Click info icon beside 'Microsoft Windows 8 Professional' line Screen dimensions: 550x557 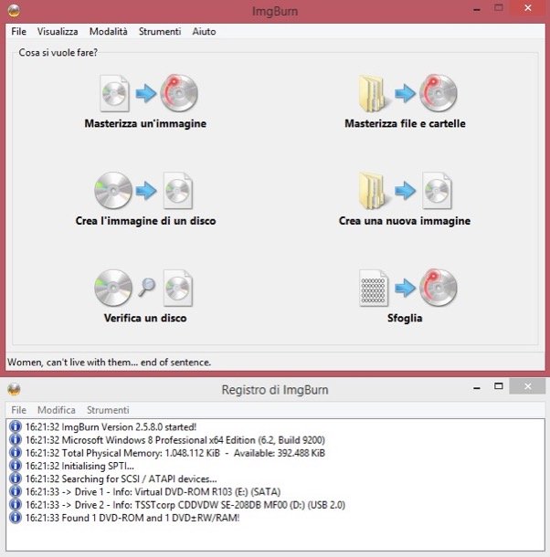tap(16, 439)
